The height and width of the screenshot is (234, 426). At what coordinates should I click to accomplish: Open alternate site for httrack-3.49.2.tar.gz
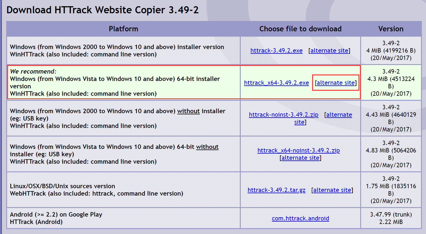tap(332, 190)
